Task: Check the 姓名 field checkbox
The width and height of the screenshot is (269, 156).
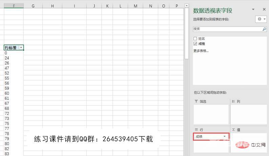Action: 195,39
